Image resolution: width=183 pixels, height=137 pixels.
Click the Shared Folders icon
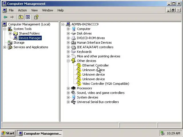pyautogui.click(x=15, y=34)
